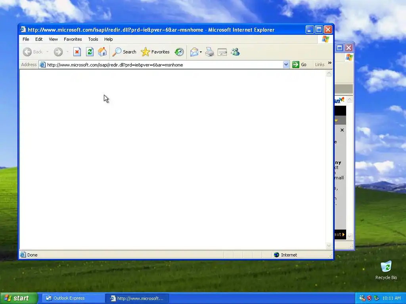Click the IE icon in title bar

23,29
